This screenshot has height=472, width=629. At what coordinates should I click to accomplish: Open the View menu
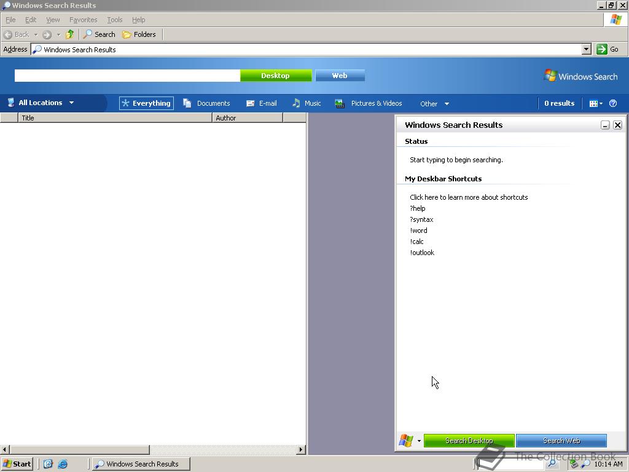[x=53, y=20]
